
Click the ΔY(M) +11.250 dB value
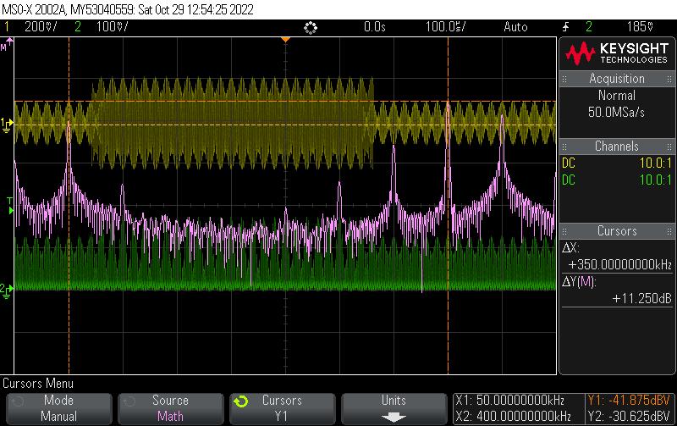coord(641,298)
